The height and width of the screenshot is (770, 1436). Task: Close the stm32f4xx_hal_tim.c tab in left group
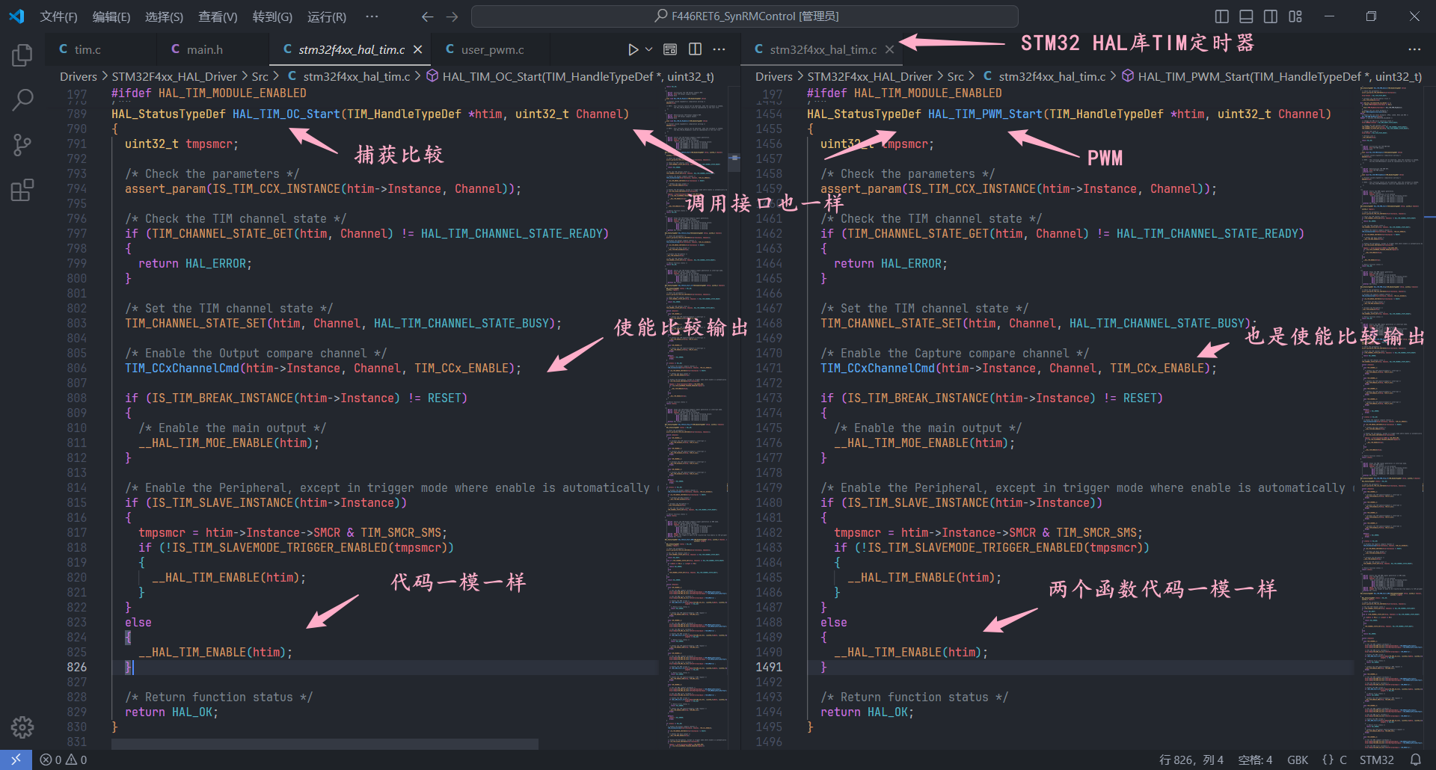pos(418,49)
